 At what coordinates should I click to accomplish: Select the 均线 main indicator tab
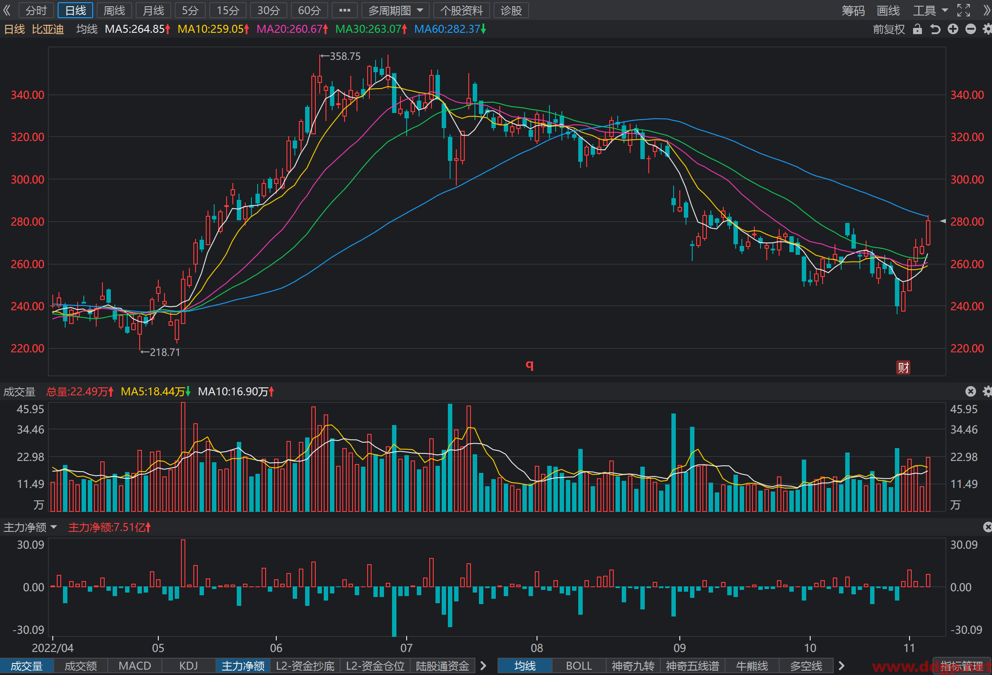tap(525, 666)
